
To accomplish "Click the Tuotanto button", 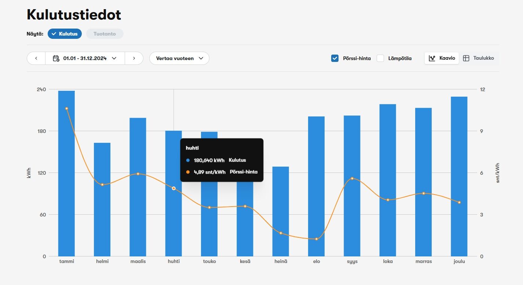I will pos(105,34).
